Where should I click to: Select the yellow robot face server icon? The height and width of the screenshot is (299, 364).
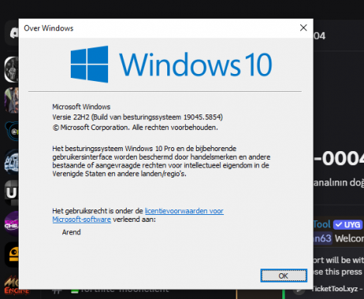[12, 255]
